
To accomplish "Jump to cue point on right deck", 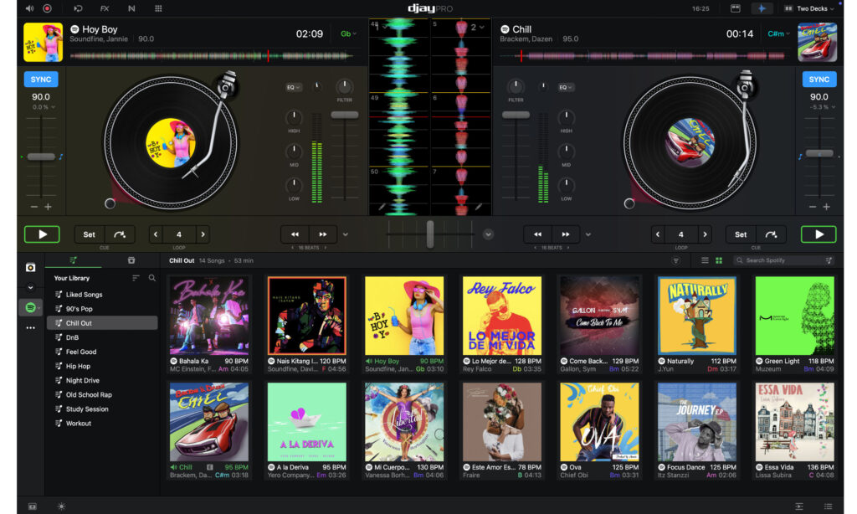I will pos(771,234).
